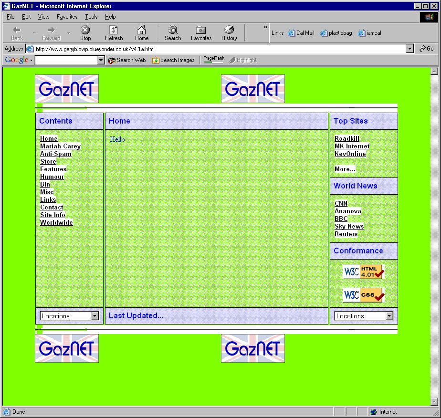Open the Cal Mail links shortcut

[x=301, y=33]
